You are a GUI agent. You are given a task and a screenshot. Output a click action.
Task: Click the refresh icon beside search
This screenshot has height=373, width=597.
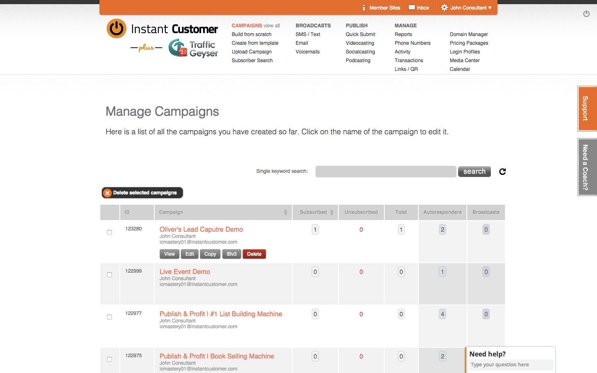pos(502,172)
